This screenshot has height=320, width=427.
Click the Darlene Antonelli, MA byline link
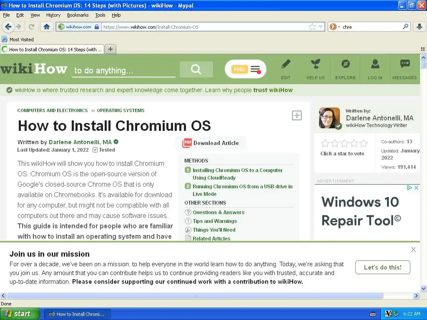(80, 142)
